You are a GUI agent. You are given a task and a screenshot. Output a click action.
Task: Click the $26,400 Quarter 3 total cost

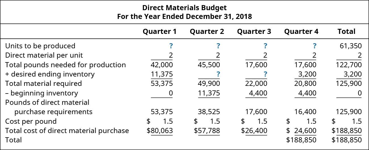(x=254, y=131)
